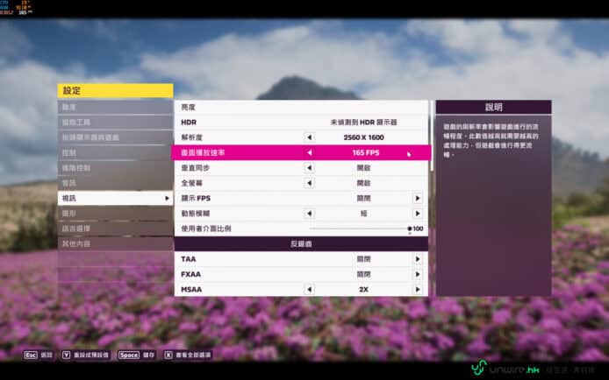Open the 控制 settings category
The image size is (609, 380).
click(x=115, y=152)
